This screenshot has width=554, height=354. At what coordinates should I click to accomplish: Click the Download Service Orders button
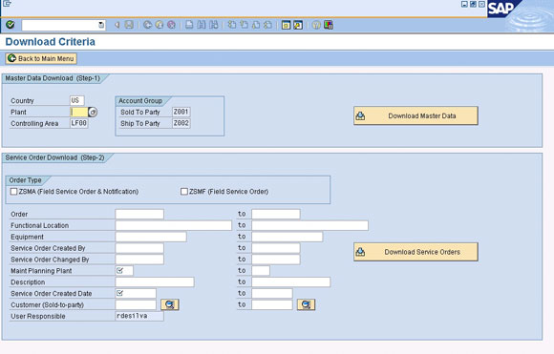[415, 252]
